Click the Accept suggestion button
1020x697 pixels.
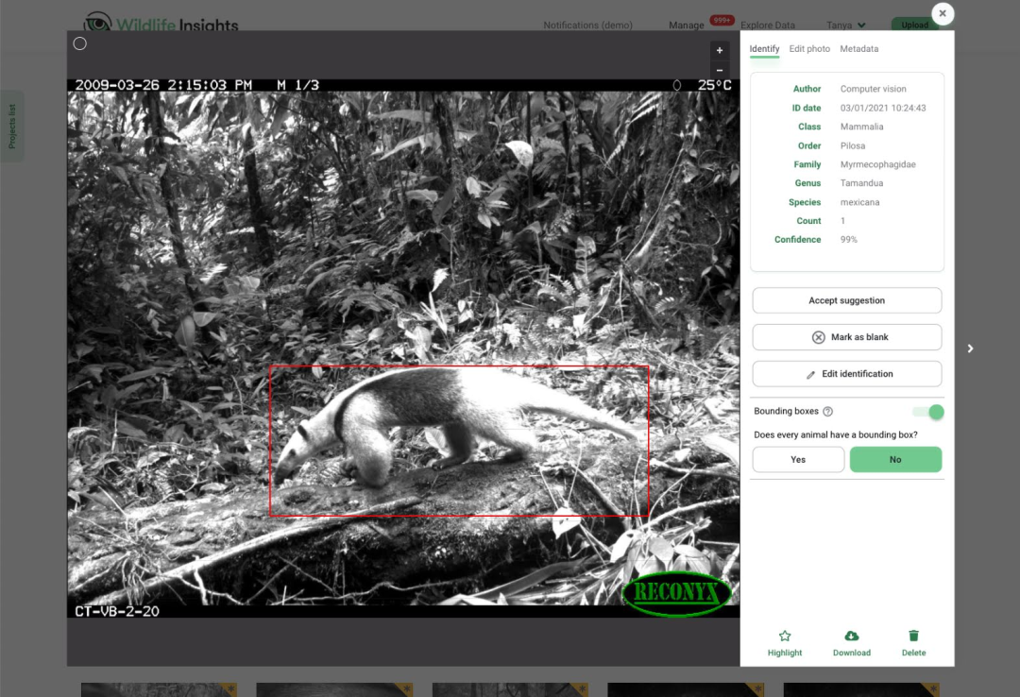pyautogui.click(x=847, y=300)
